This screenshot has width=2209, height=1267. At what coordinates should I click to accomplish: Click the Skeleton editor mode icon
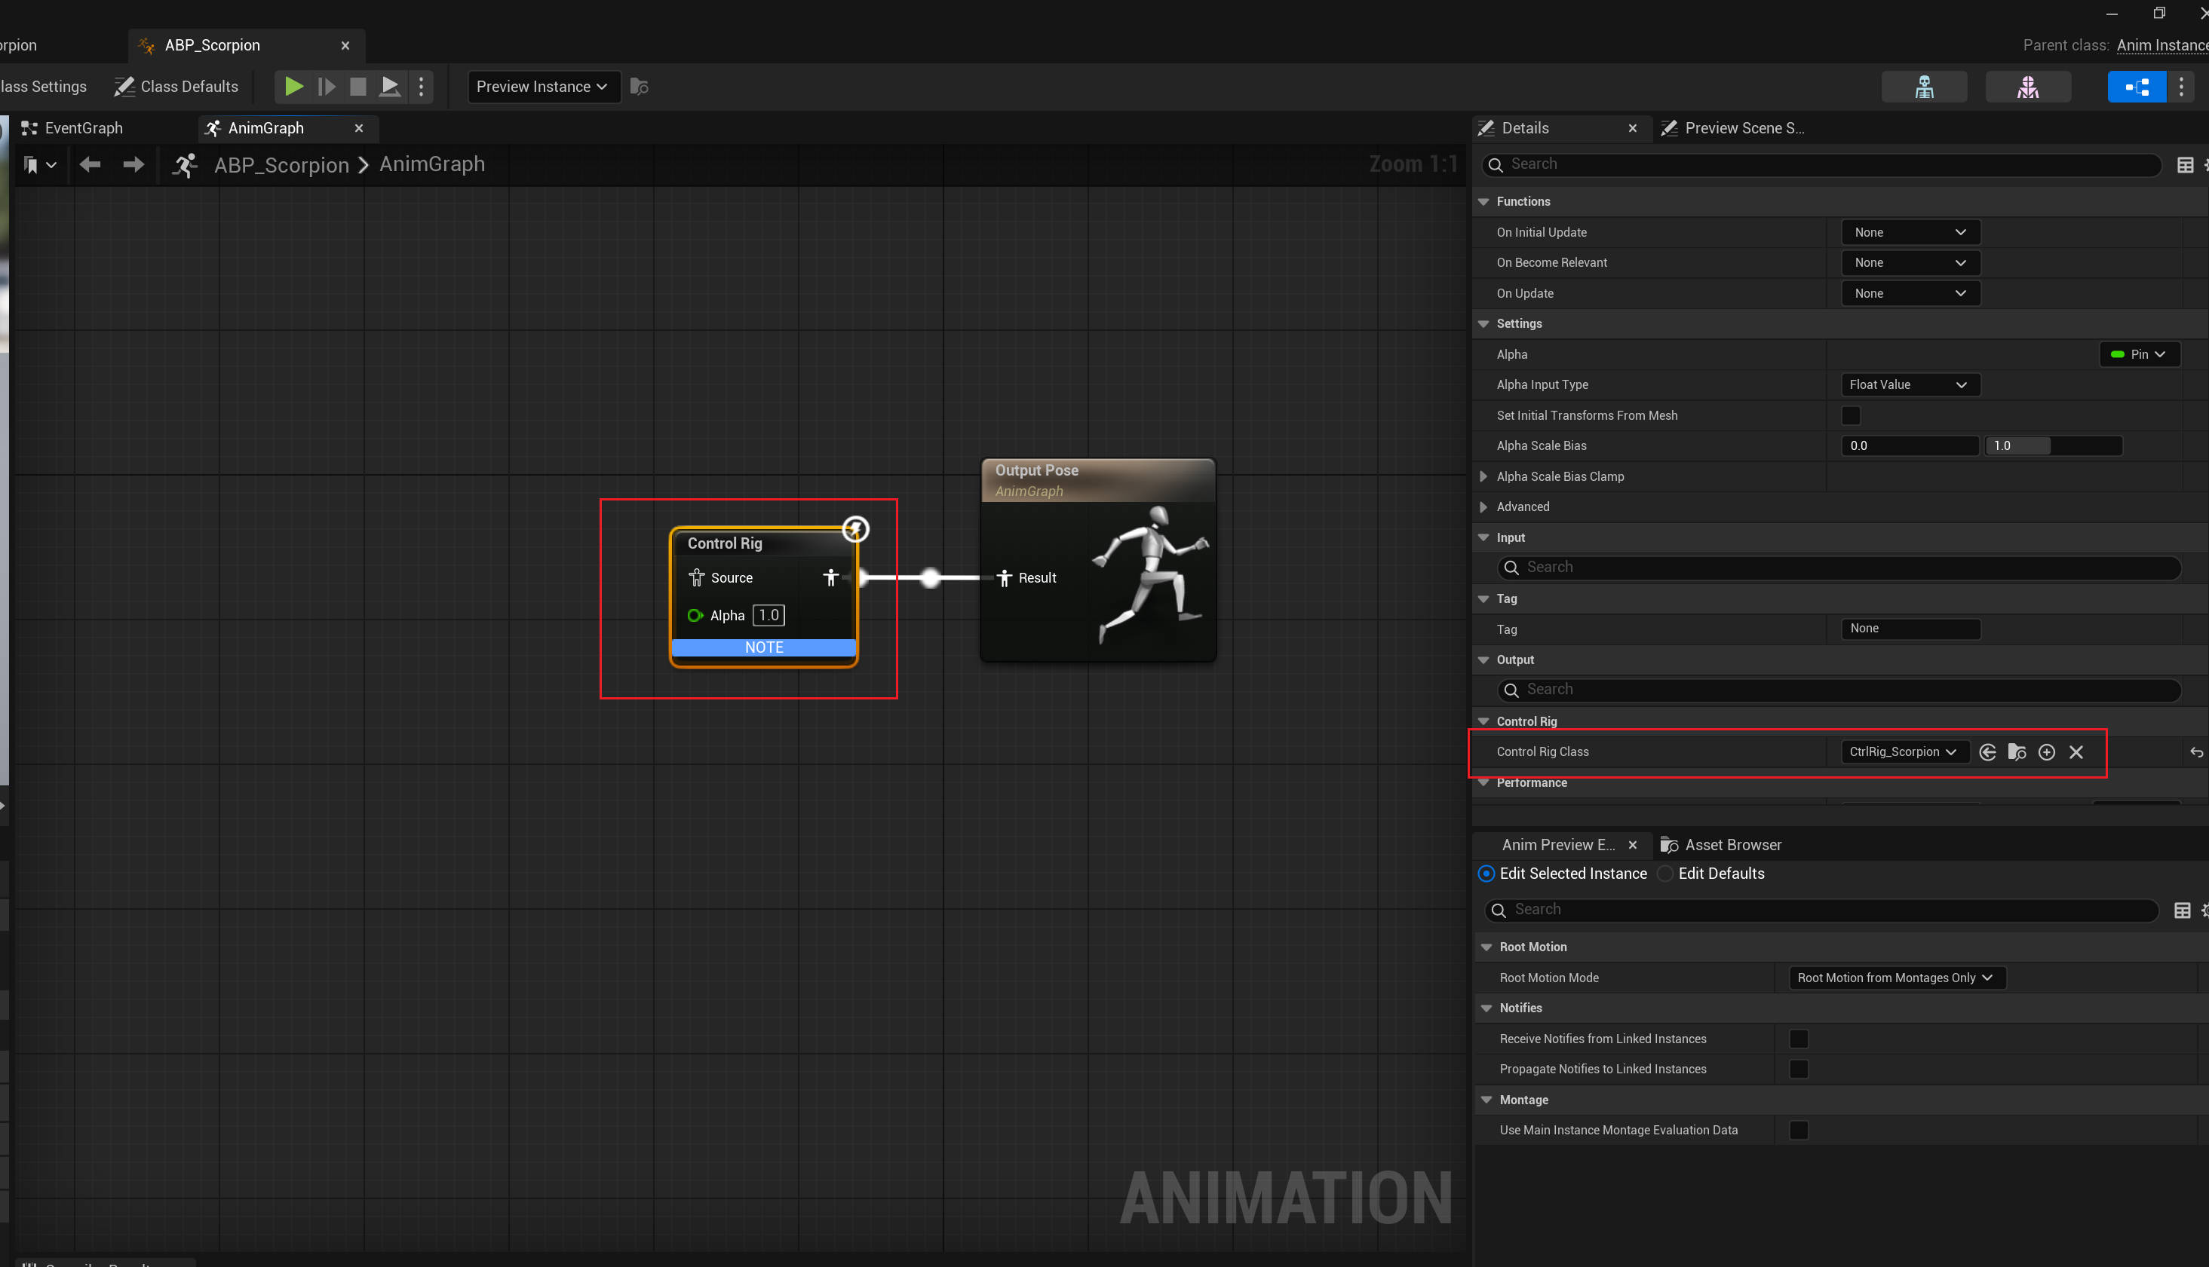pyautogui.click(x=1923, y=86)
